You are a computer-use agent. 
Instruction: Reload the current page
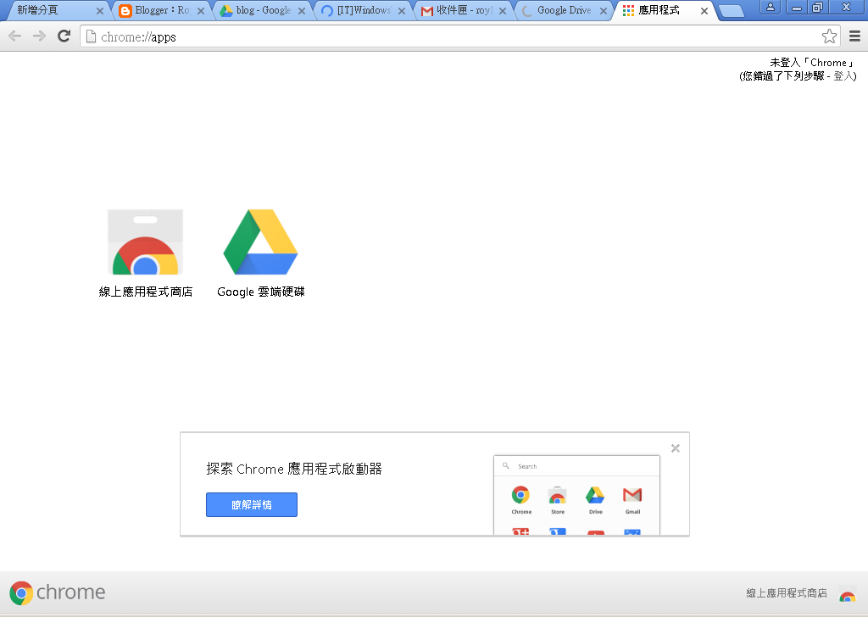64,36
